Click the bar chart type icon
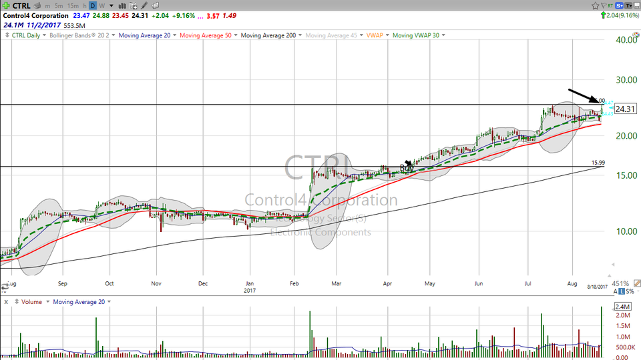This screenshot has width=641, height=360. (122, 6)
